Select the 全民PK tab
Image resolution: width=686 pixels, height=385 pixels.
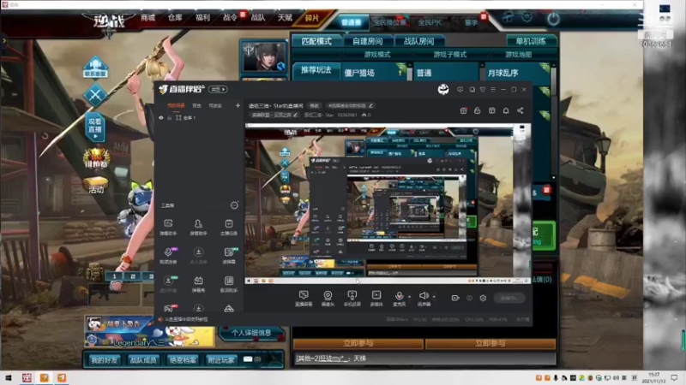(x=430, y=22)
